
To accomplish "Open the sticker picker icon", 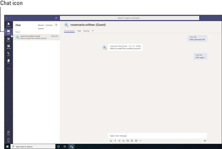I will [132, 141].
